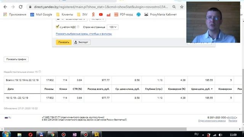Viewport: 244px width, 137px height.
Task: Click the НДС help question icon
Action: tap(78, 27)
